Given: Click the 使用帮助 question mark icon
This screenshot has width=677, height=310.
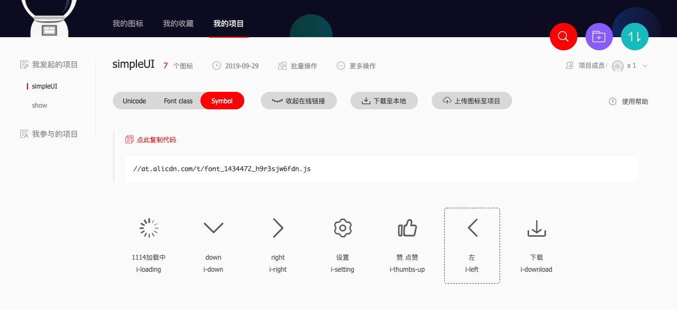Looking at the screenshot, I should tap(613, 102).
